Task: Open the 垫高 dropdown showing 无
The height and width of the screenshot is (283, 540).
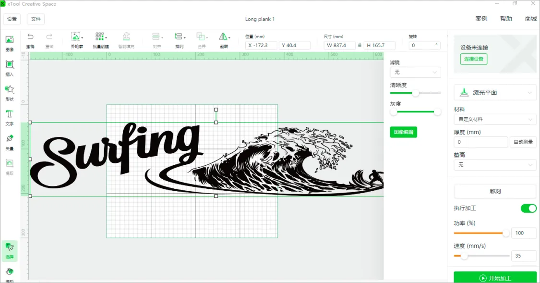Action: pyautogui.click(x=495, y=165)
